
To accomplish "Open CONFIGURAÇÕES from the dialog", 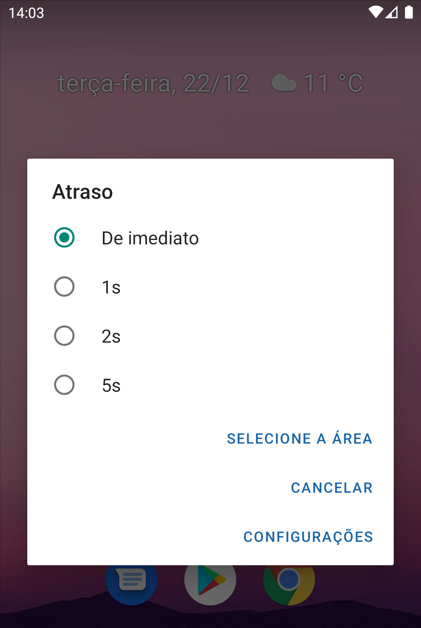I will 308,537.
